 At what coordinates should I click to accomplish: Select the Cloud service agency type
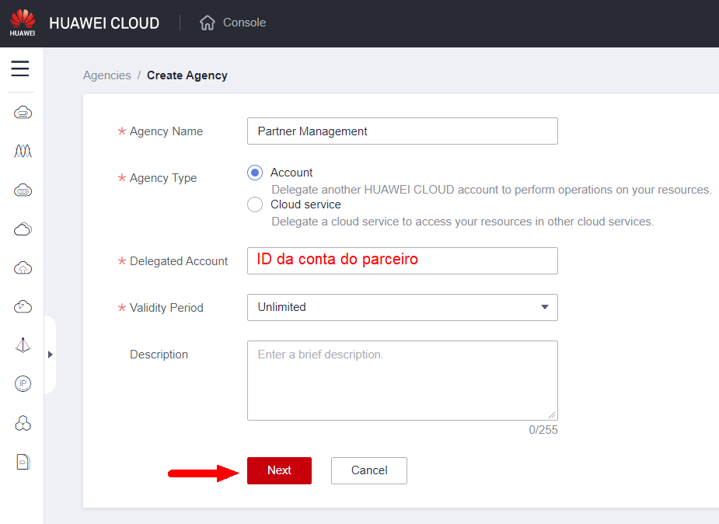[255, 204]
